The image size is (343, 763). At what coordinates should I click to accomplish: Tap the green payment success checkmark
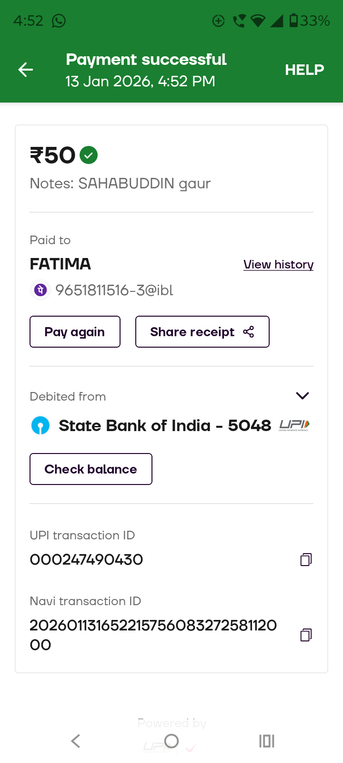coord(89,155)
